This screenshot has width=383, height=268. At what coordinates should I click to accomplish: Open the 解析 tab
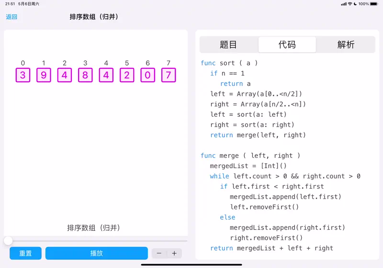click(346, 45)
